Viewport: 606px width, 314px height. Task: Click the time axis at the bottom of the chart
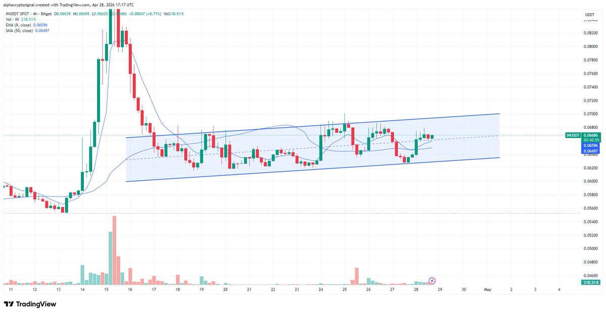click(303, 289)
